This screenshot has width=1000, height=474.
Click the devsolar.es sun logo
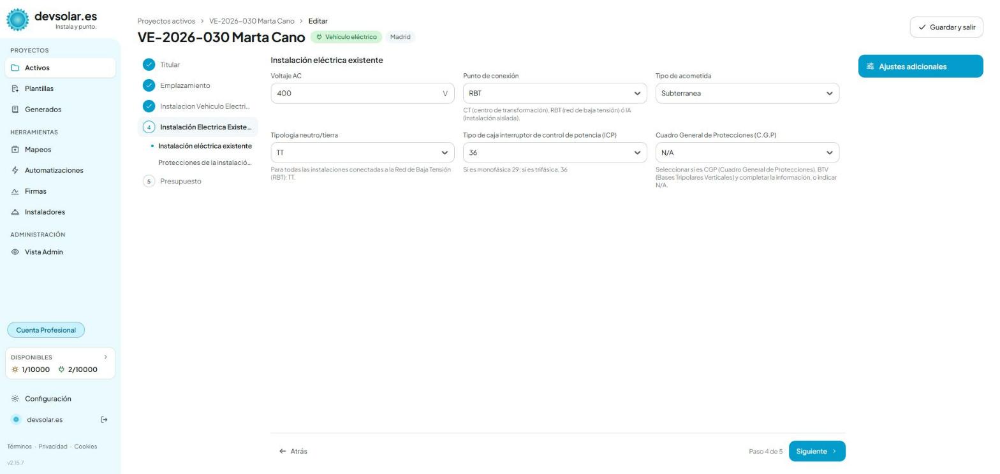18,20
